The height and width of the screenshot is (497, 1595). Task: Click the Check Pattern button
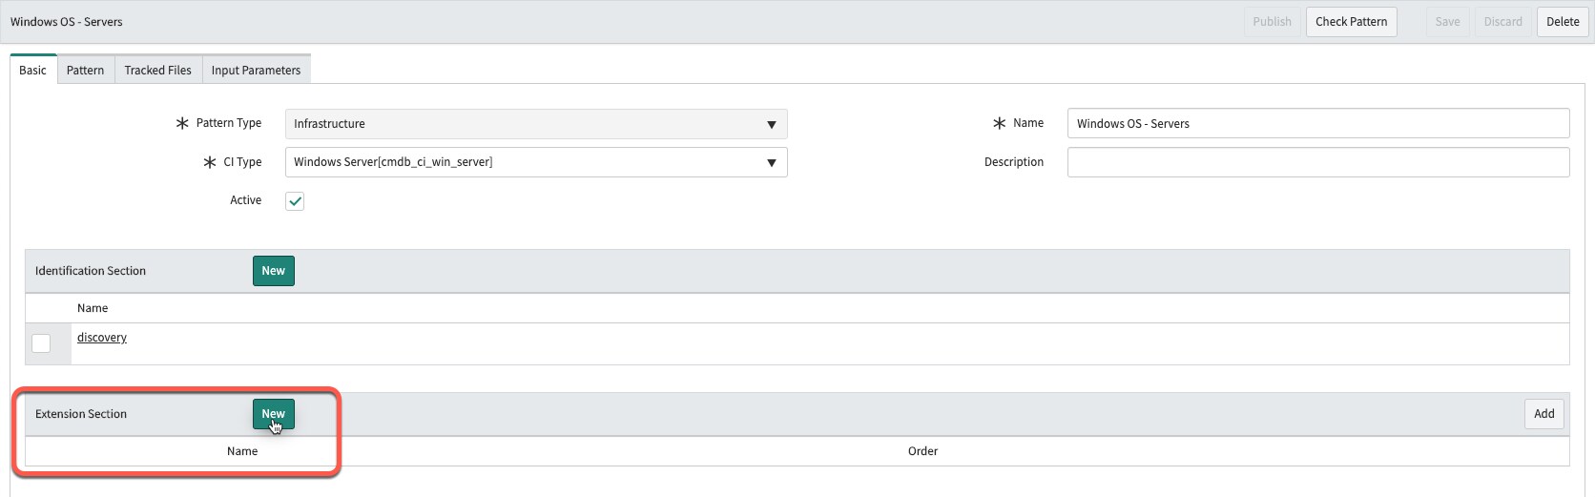[x=1351, y=21]
